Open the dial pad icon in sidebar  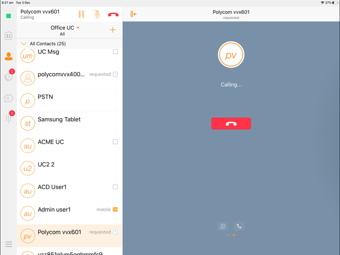pyautogui.click(x=8, y=119)
